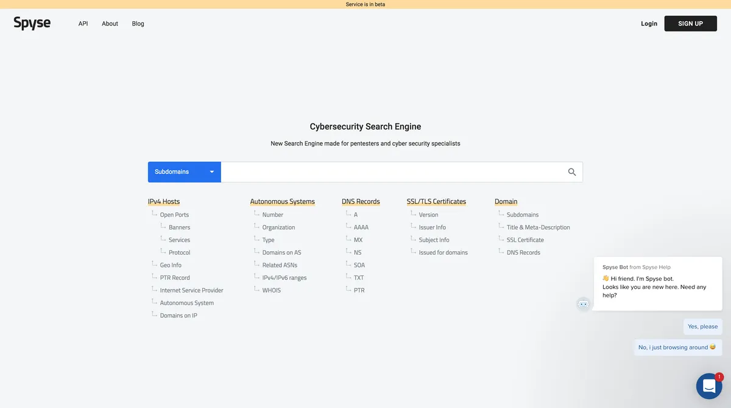Select Services under Open Ports
Image resolution: width=731 pixels, height=408 pixels.
pyautogui.click(x=180, y=240)
